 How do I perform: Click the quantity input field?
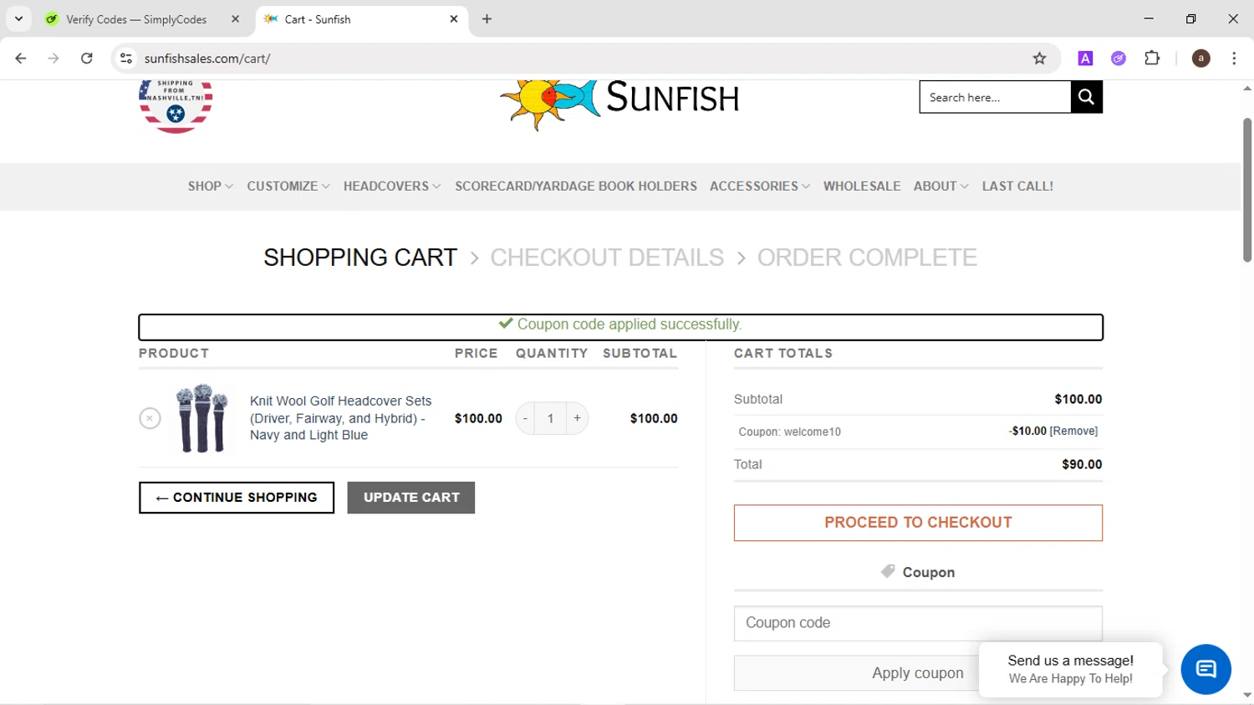point(550,418)
